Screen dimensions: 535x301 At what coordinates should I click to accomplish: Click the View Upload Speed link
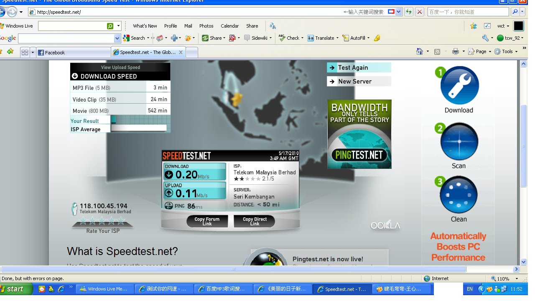pos(120,67)
